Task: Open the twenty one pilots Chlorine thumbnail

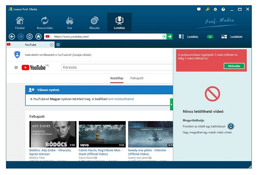Action: pos(151,134)
